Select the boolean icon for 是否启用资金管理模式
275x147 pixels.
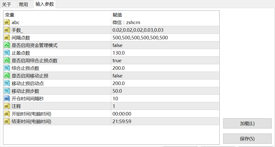pos(7,45)
